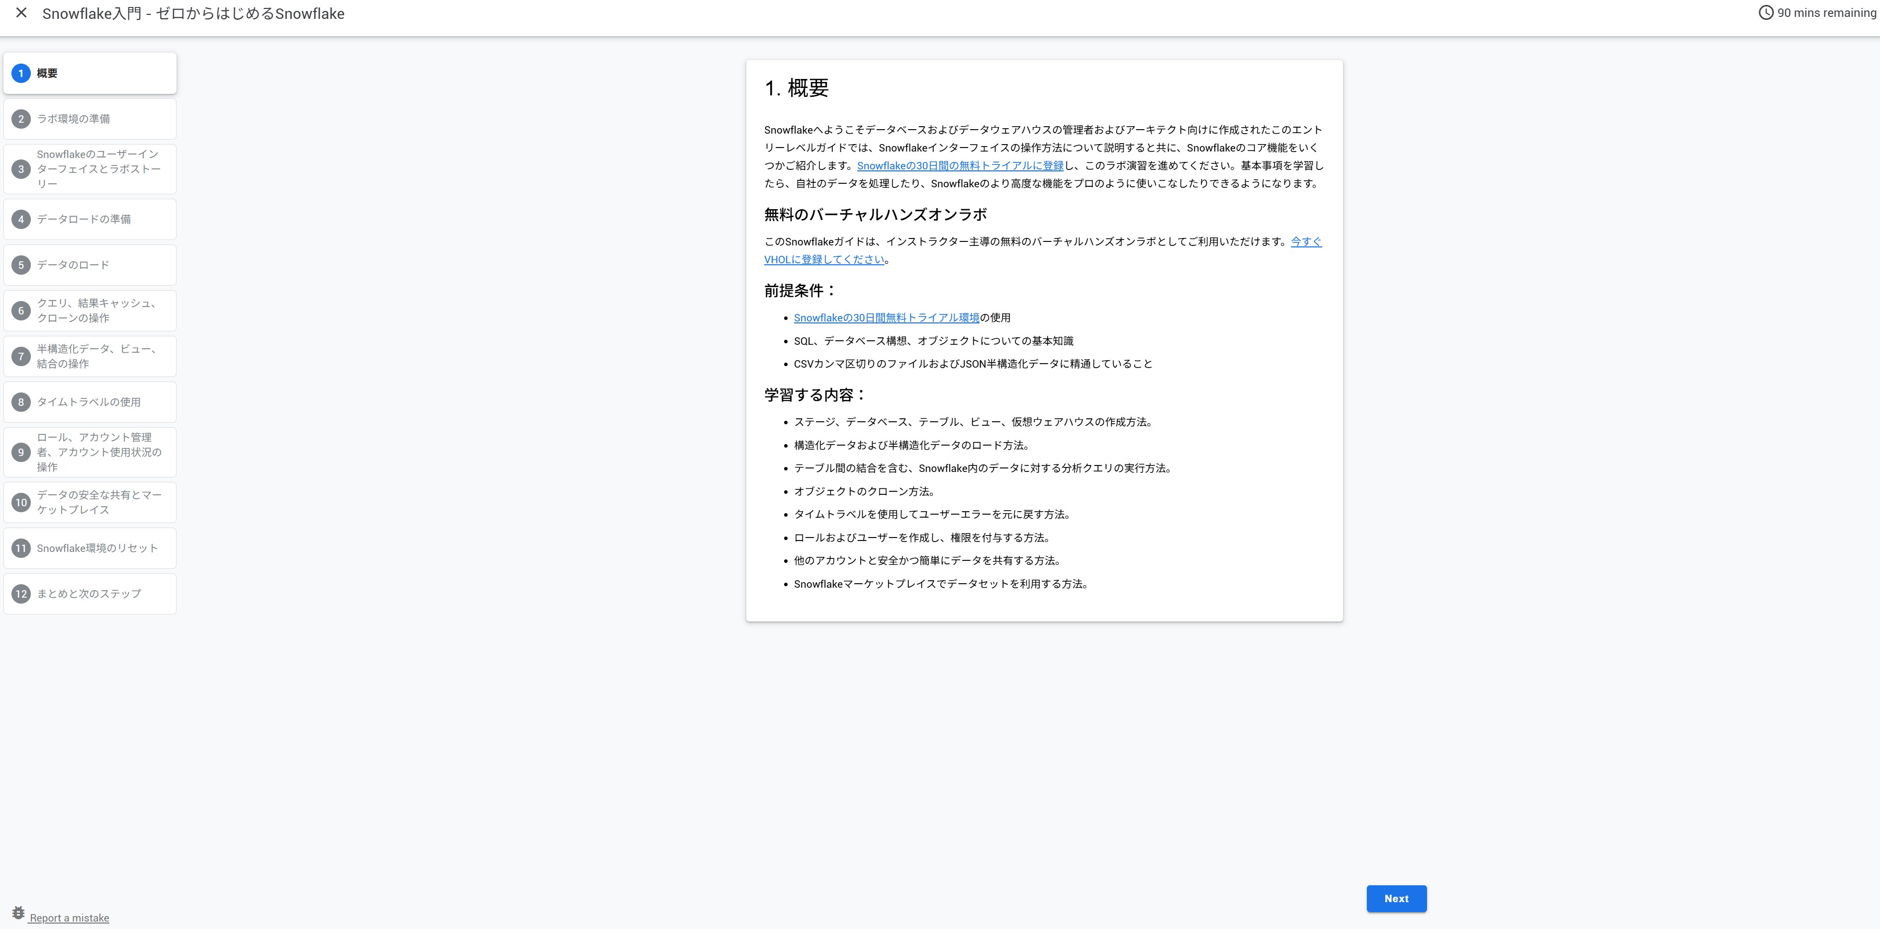Open the Snowflakeの30日間無料トライアル環境 link
This screenshot has height=929, width=1880.
pyautogui.click(x=887, y=318)
